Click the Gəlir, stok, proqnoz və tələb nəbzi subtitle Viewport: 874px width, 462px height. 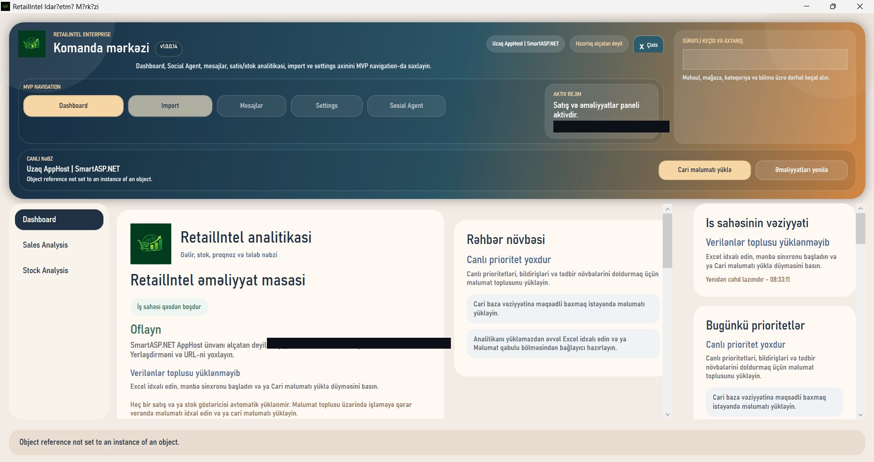click(229, 255)
